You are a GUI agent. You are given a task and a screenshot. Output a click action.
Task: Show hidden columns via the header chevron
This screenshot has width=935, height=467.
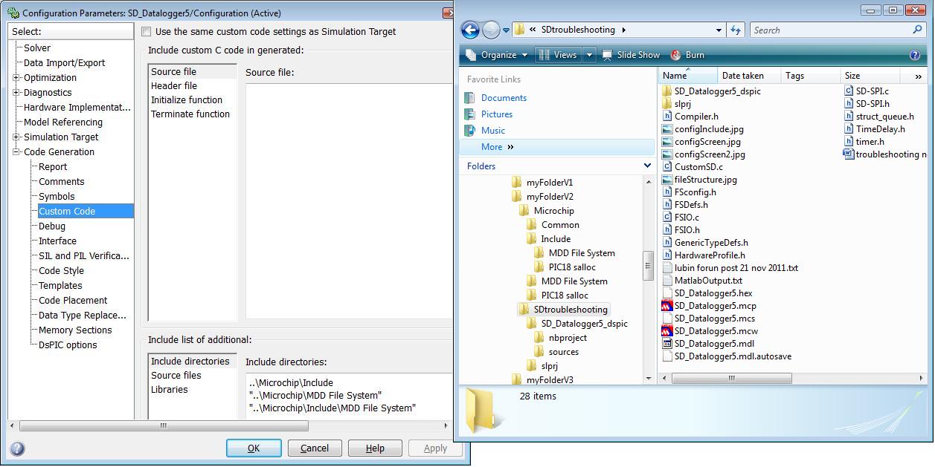tap(918, 76)
